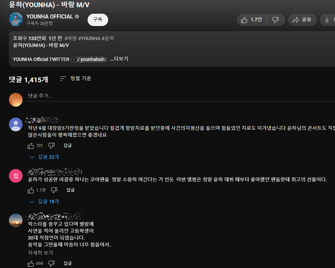Dislike the comment with 694 likes

coord(51,264)
